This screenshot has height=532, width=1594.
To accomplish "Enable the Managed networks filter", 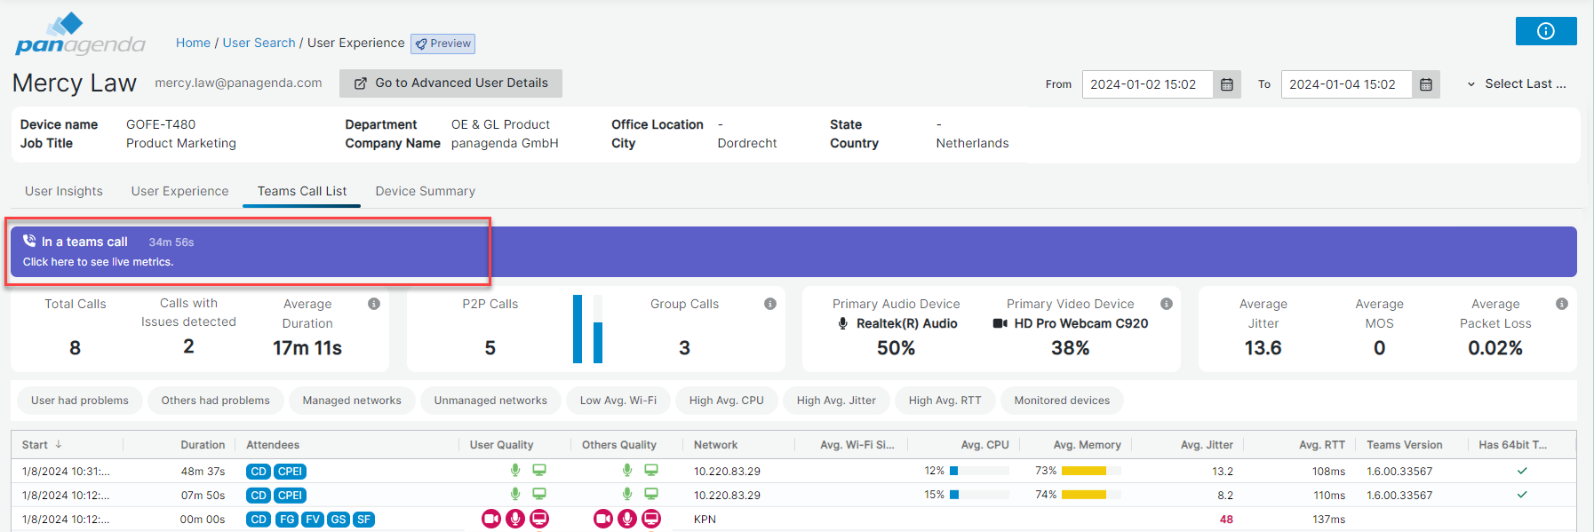I will [352, 401].
